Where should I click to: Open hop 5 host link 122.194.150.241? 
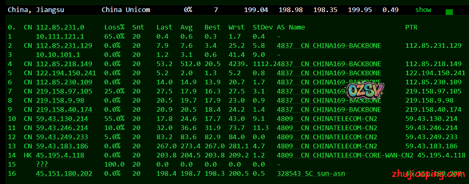tap(66, 73)
